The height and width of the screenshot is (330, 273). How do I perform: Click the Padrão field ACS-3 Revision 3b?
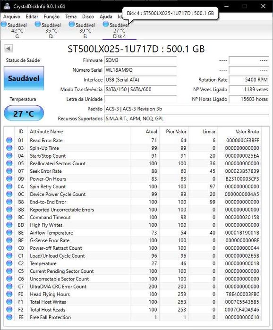click(187, 109)
